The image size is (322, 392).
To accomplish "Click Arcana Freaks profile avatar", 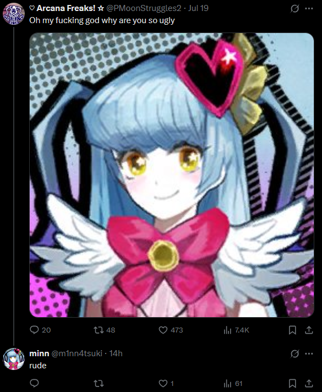I will pos(14,14).
